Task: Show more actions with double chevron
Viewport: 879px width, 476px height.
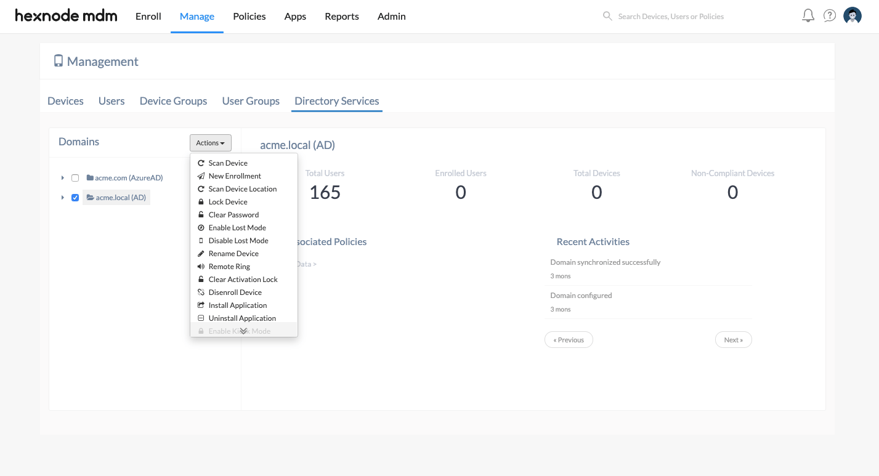Action: click(243, 331)
